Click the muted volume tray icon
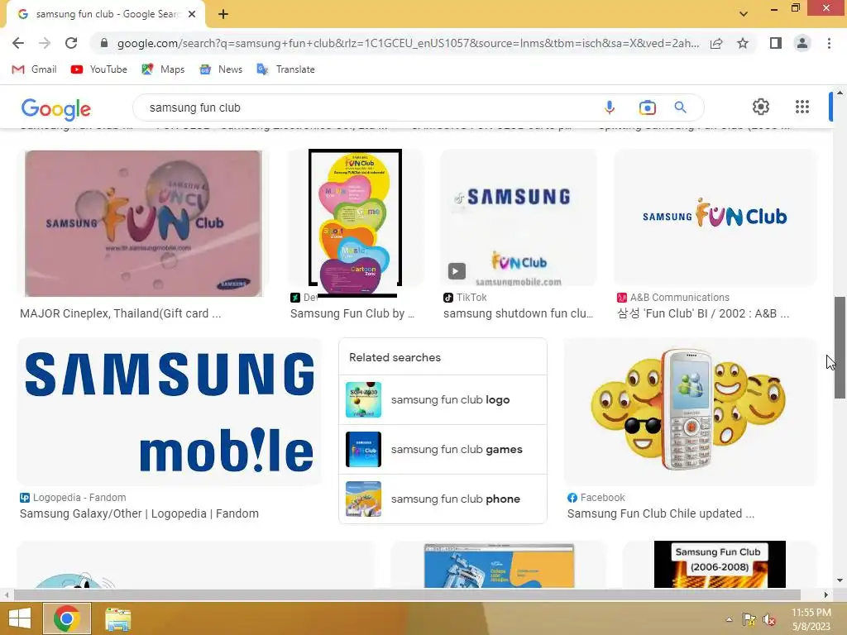The height and width of the screenshot is (635, 847). [x=769, y=619]
